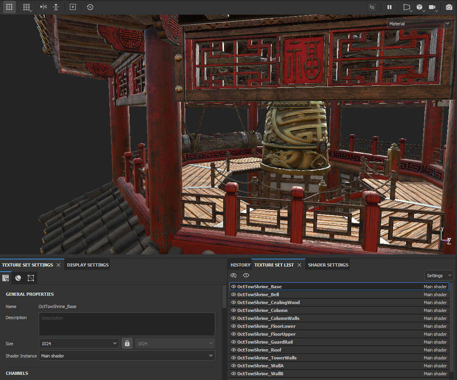Switch to the Shader Settings tab
Screen dimensions: 457x380
(x=328, y=265)
